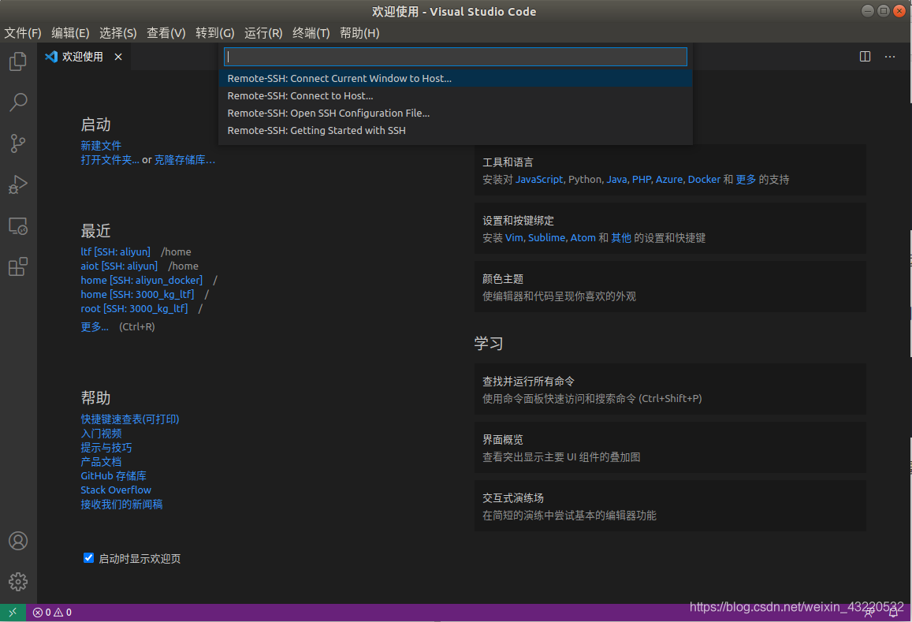
Task: Open the Run and Debug view icon
Action: coord(18,184)
